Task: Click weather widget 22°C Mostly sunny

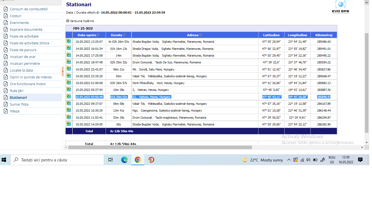Action: [x=263, y=160]
